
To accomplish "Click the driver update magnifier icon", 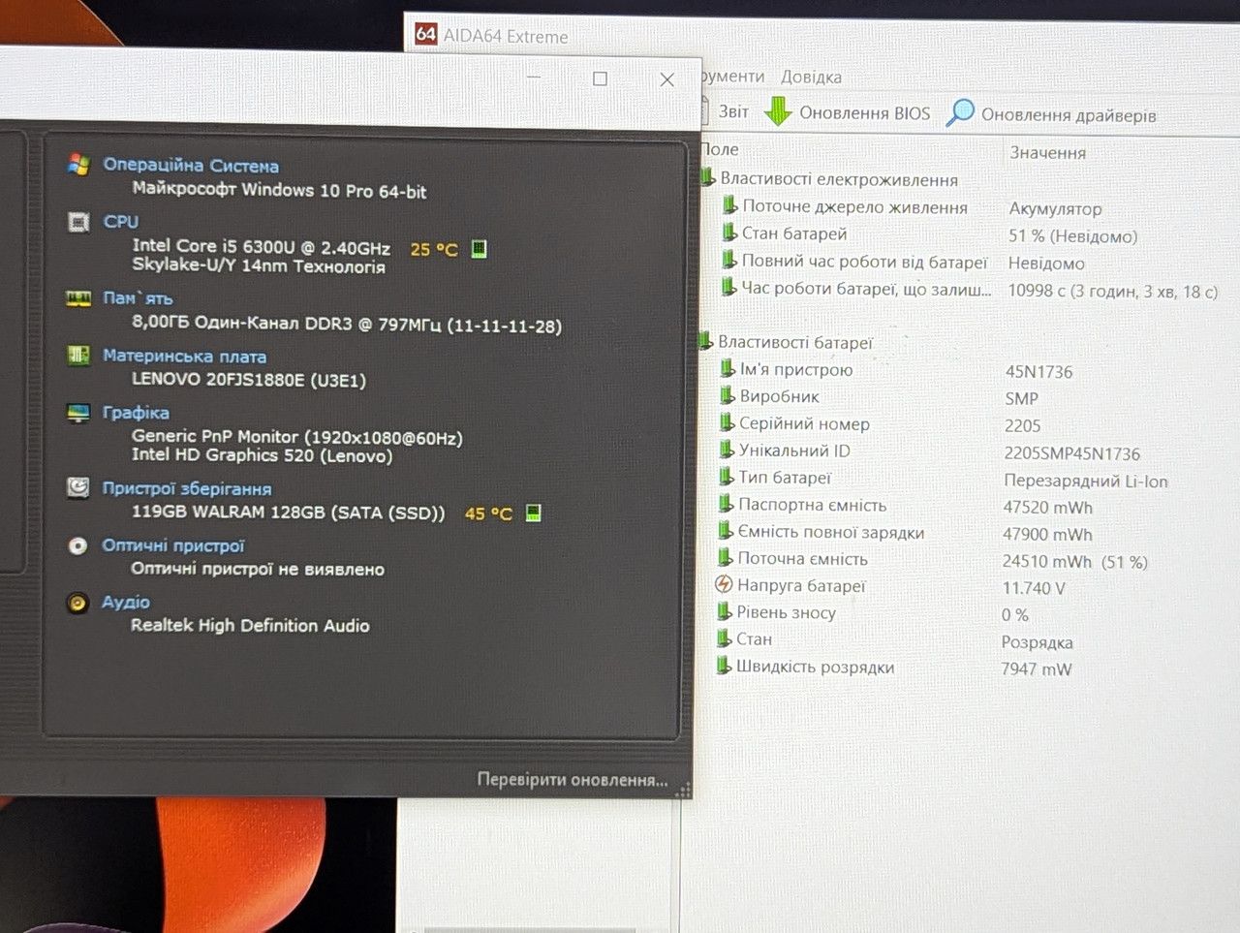I will [x=960, y=112].
